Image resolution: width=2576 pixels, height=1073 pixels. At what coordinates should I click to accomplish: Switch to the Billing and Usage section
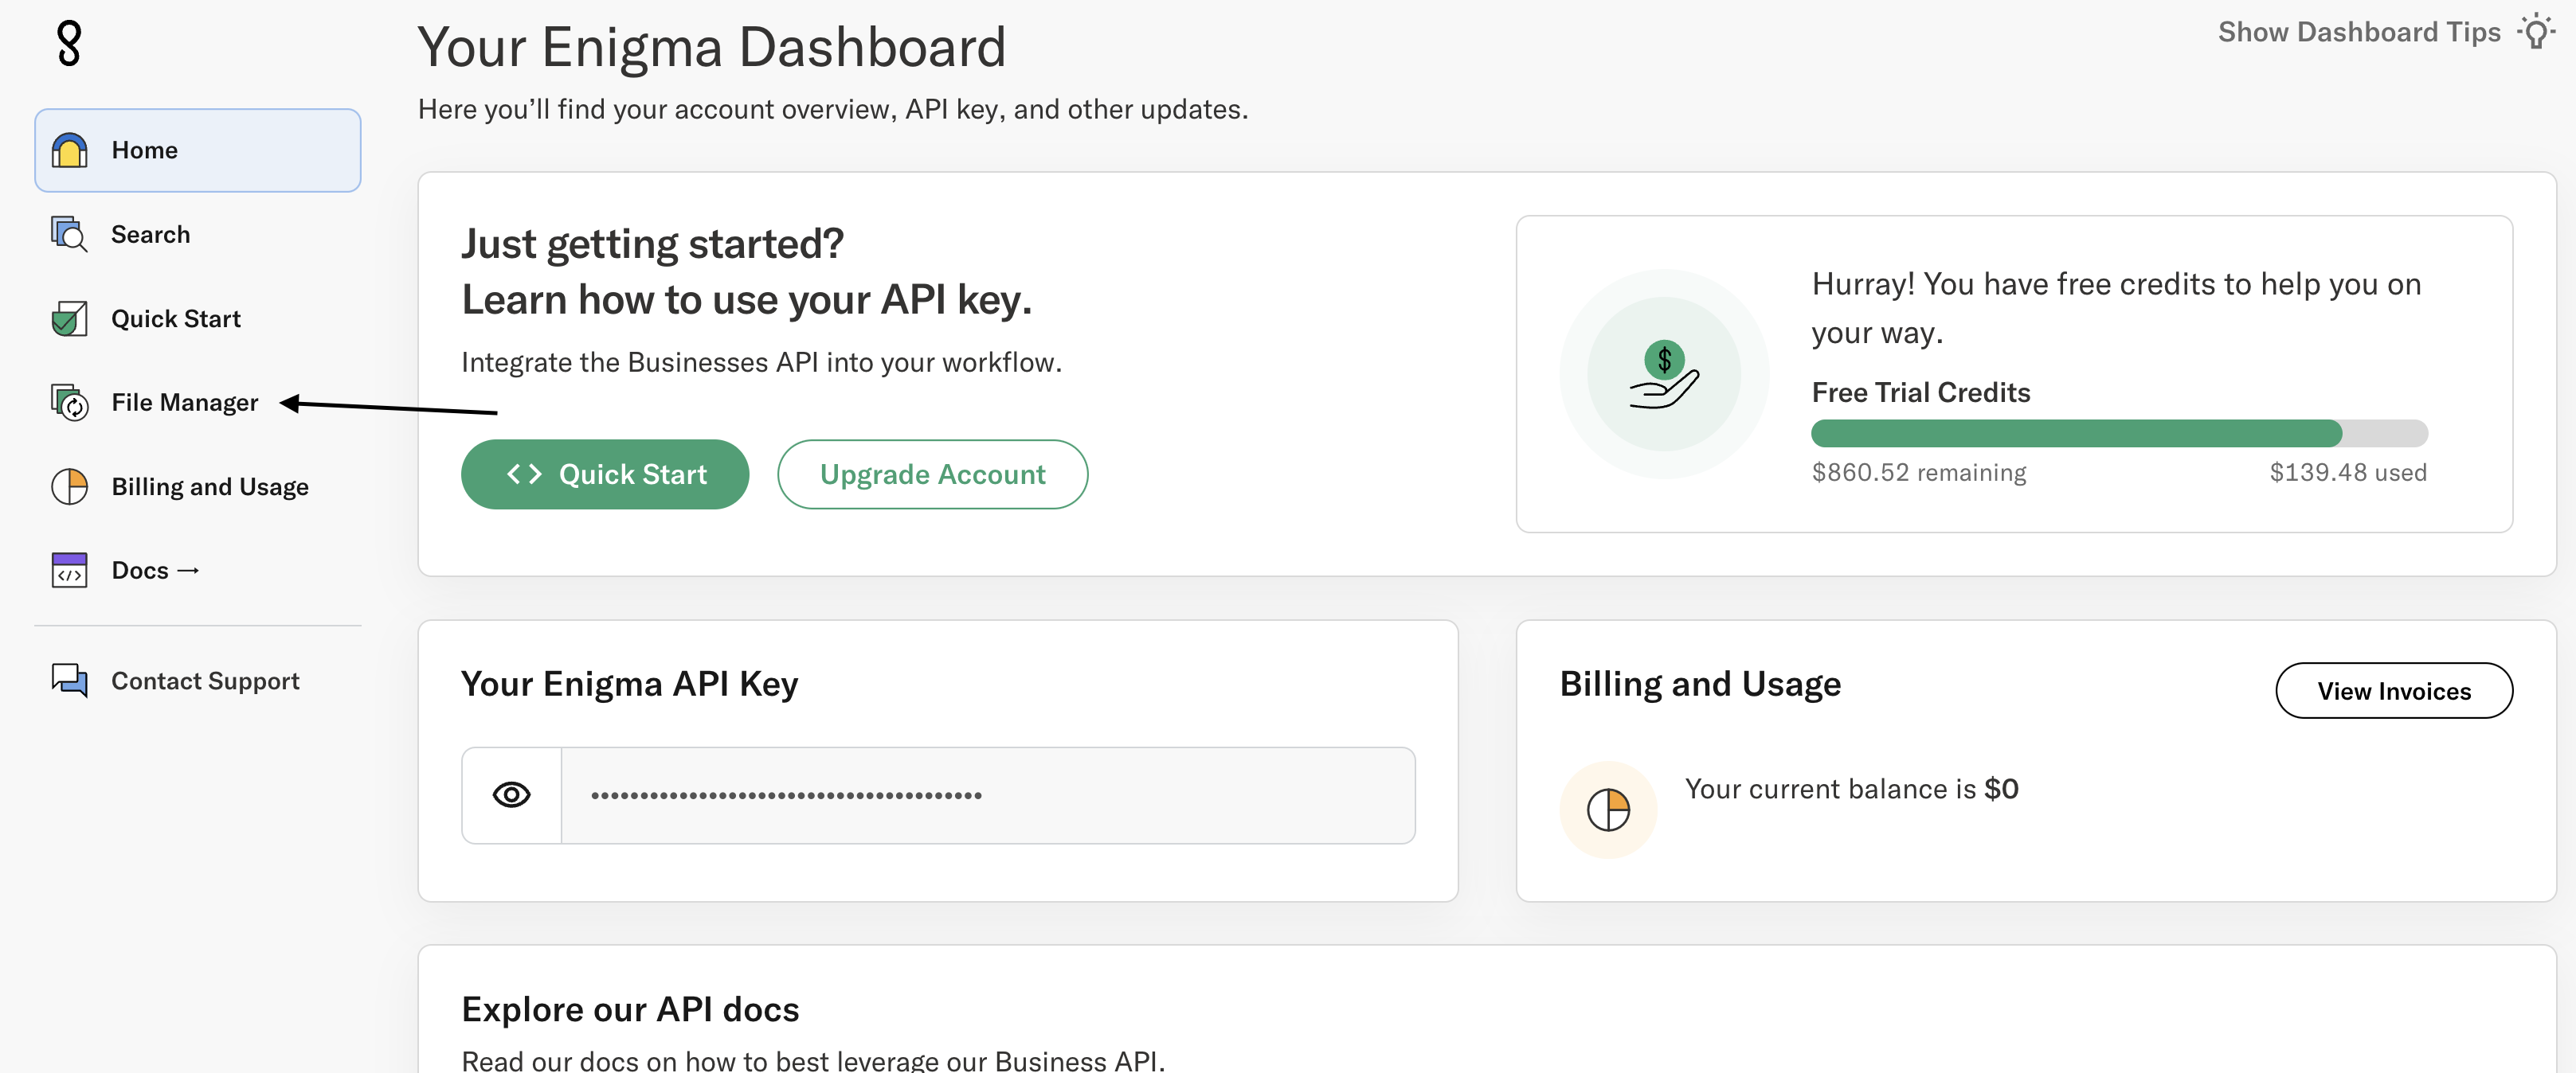(x=210, y=486)
